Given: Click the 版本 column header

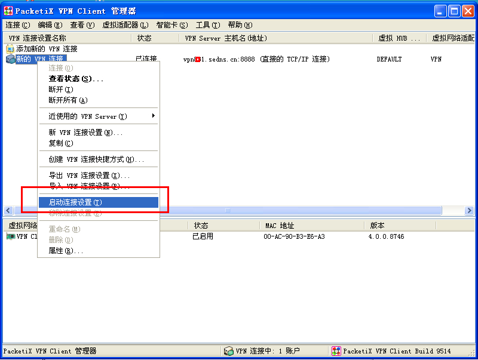Looking at the screenshot, I should 400,226.
